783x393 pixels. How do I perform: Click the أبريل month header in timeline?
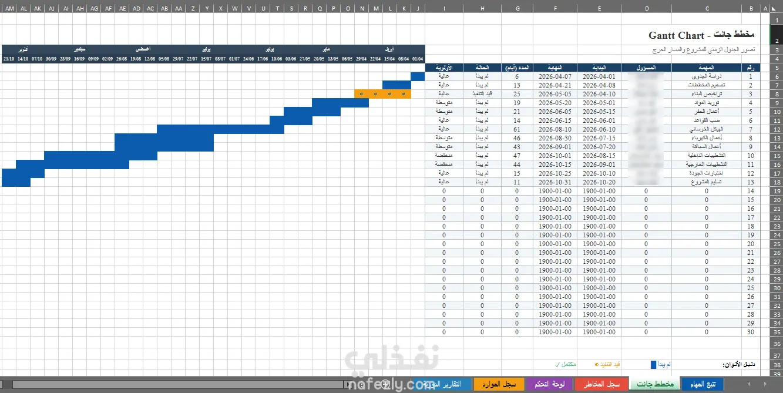point(389,49)
